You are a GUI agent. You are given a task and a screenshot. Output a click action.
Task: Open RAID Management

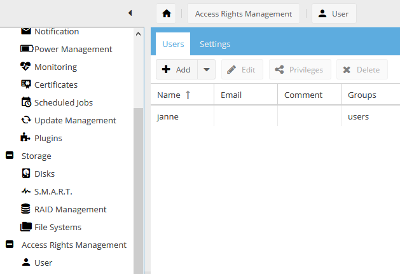[x=70, y=209]
